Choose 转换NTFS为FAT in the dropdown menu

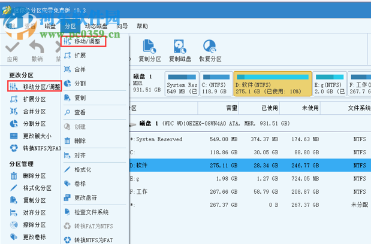[95, 240]
